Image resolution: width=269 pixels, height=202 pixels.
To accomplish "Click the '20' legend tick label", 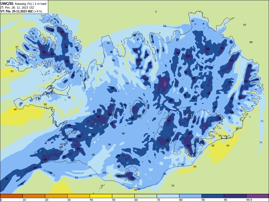I will (47, 200).
